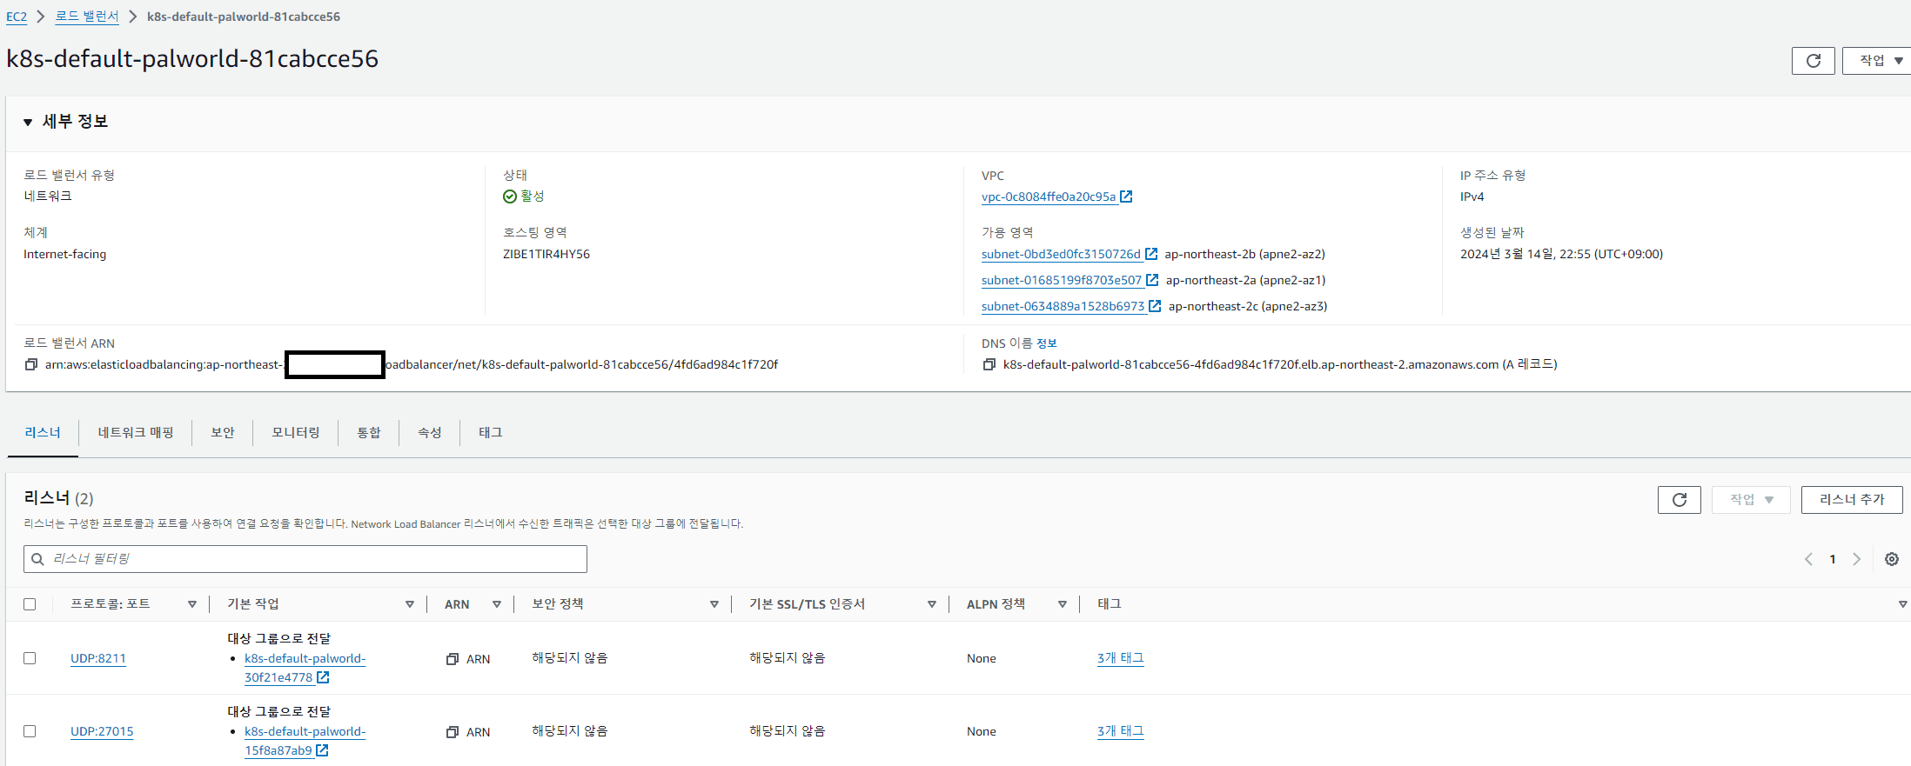This screenshot has height=766, width=1911.
Task: Copy ARN of UDP:27015 listener
Action: [453, 732]
